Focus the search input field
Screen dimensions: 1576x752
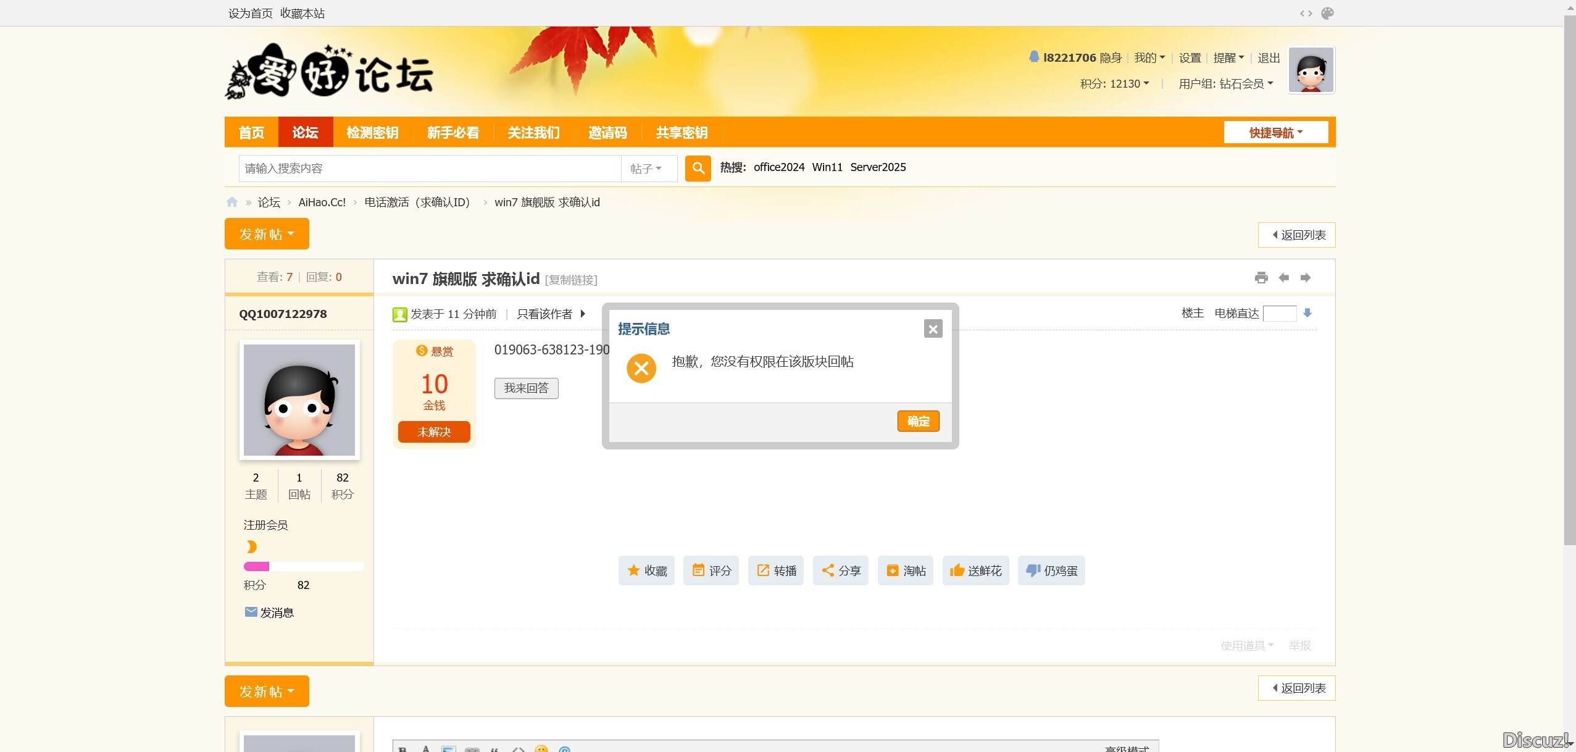pos(430,169)
